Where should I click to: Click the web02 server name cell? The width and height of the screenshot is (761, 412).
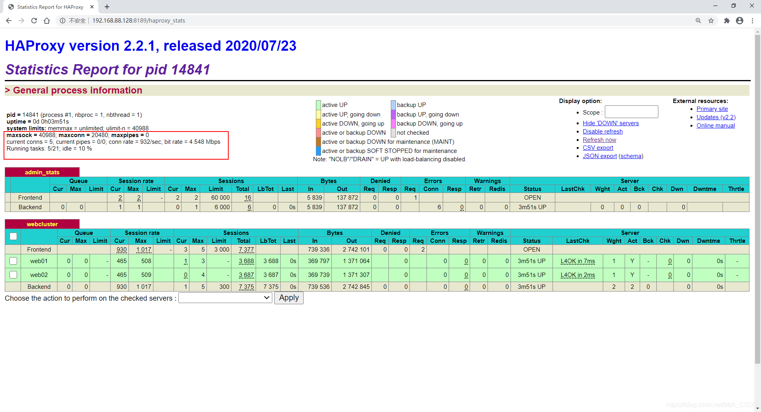39,275
